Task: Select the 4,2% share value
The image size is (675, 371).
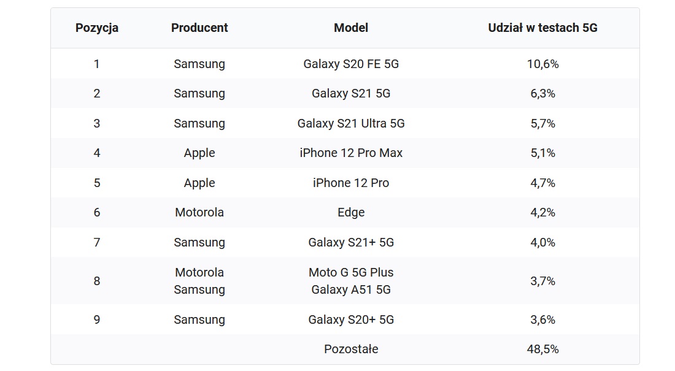Action: (x=542, y=212)
